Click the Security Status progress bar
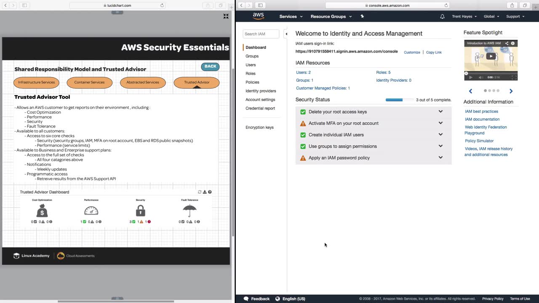Image resolution: width=539 pixels, height=303 pixels. (x=399, y=100)
